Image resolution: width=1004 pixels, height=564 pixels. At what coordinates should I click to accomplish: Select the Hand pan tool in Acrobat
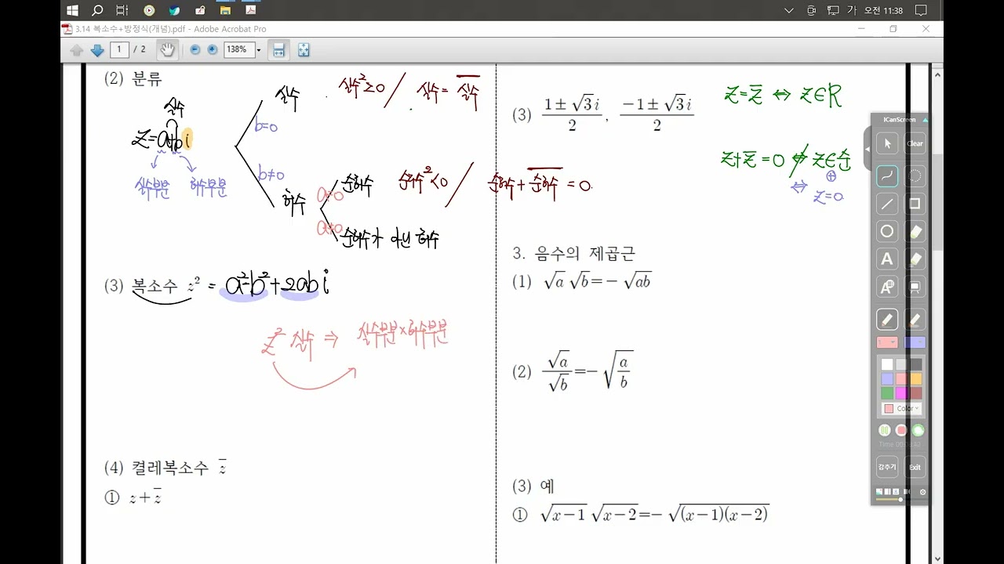click(x=167, y=50)
